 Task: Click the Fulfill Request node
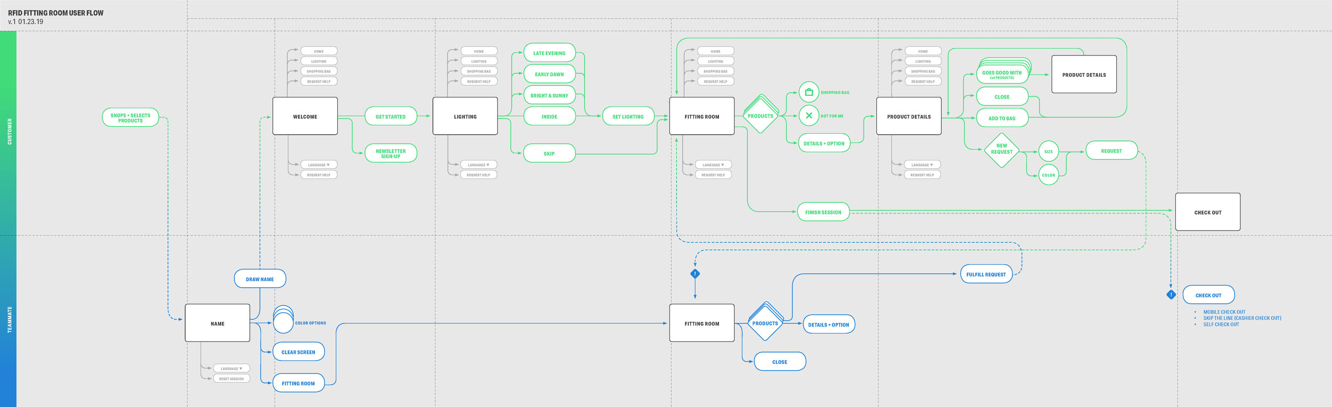point(986,274)
